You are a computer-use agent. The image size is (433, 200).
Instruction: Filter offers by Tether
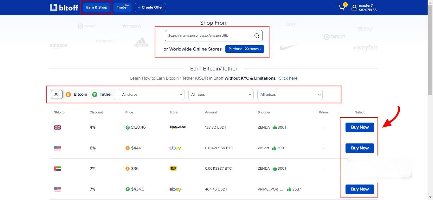pos(102,94)
